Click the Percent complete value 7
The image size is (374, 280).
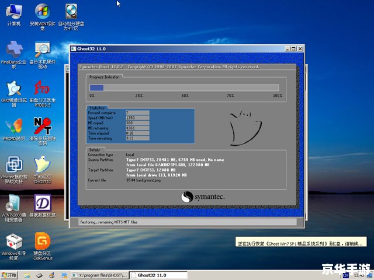pos(138,113)
